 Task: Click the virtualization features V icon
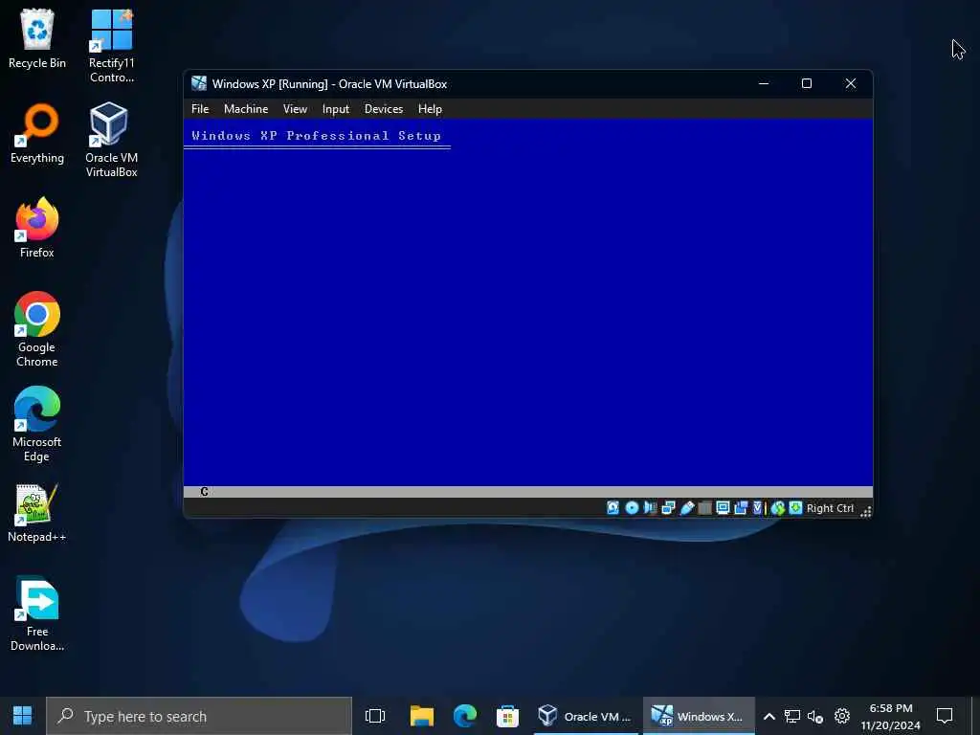pos(758,508)
